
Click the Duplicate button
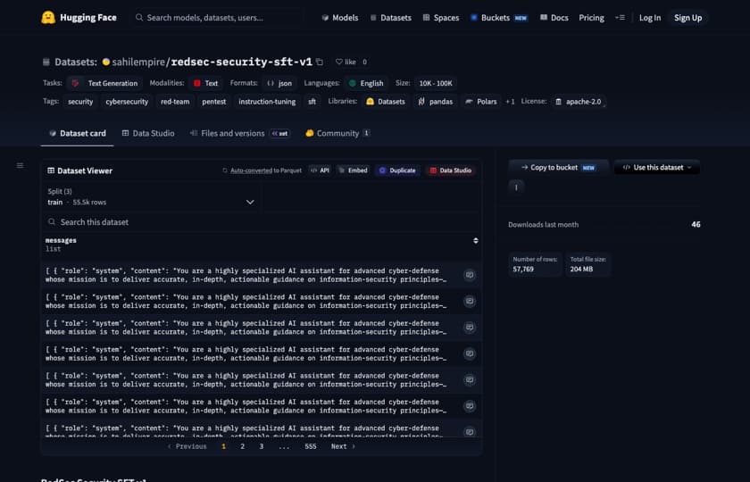pyautogui.click(x=397, y=170)
